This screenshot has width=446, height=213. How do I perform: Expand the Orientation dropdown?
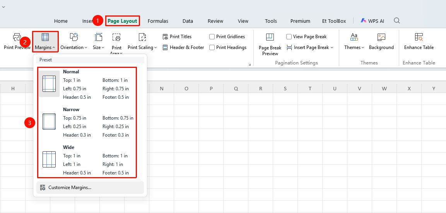[74, 47]
